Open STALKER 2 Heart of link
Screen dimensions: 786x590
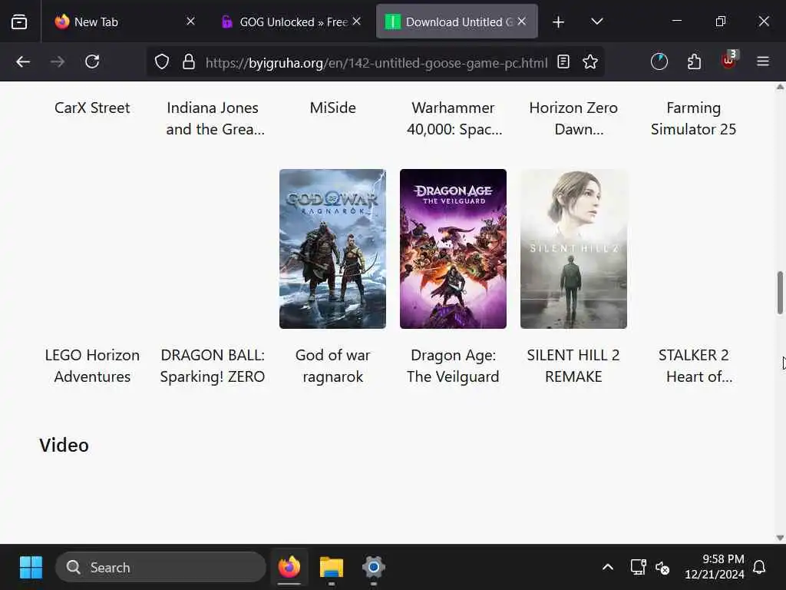694,366
